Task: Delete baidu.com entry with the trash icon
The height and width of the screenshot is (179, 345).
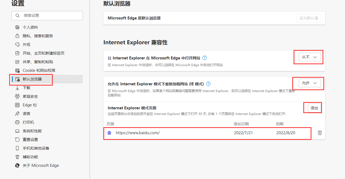Action: [x=320, y=133]
